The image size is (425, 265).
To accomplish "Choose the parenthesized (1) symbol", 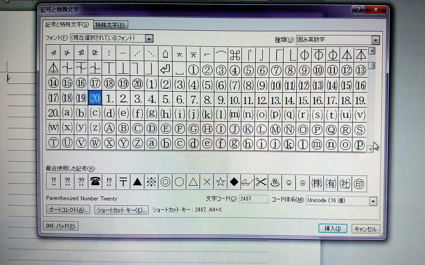I will [151, 84].
